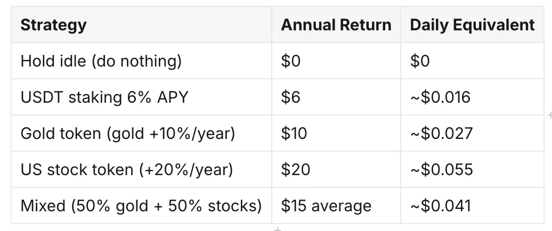
Task: Click the plus icon below the table
Action: [278, 229]
